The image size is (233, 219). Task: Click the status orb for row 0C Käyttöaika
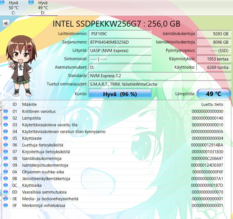point(6,185)
